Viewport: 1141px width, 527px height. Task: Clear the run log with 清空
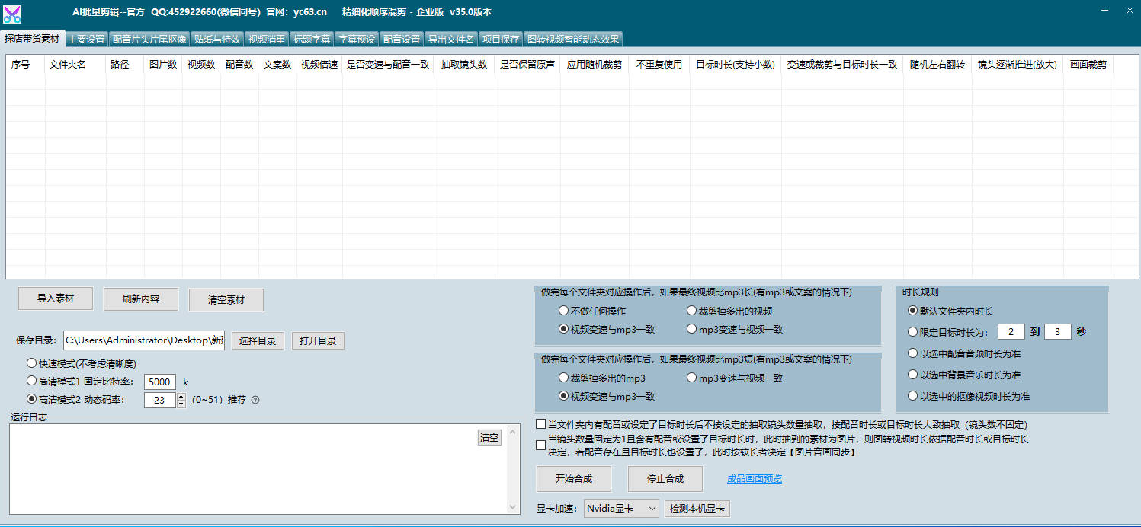(x=489, y=438)
